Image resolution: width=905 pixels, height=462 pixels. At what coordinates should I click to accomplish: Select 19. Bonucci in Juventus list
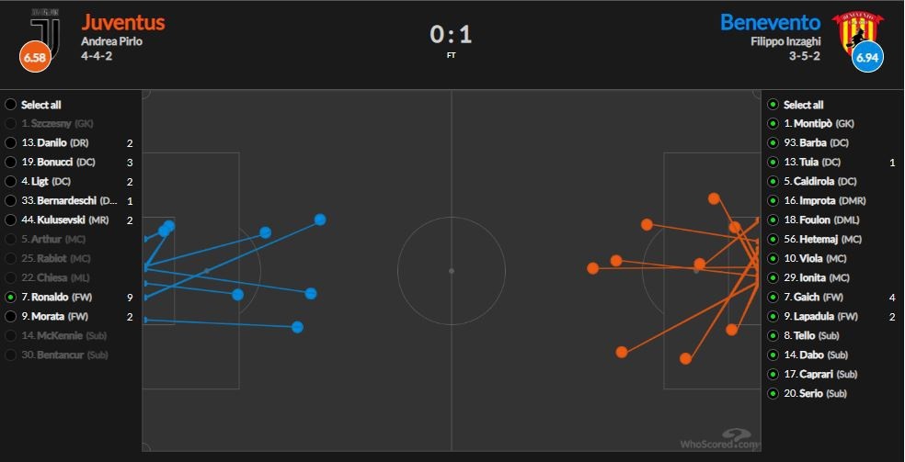click(x=10, y=163)
